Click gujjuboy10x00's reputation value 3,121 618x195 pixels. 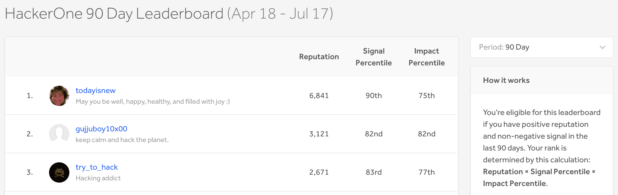319,134
